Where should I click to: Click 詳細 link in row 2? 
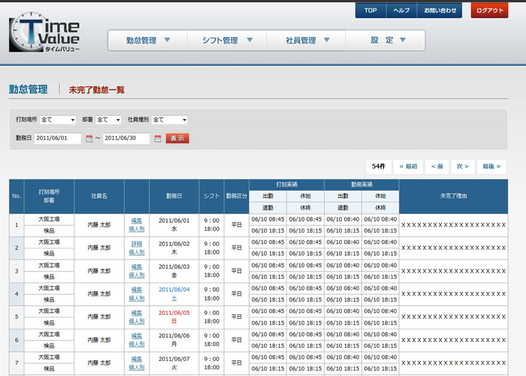point(137,244)
